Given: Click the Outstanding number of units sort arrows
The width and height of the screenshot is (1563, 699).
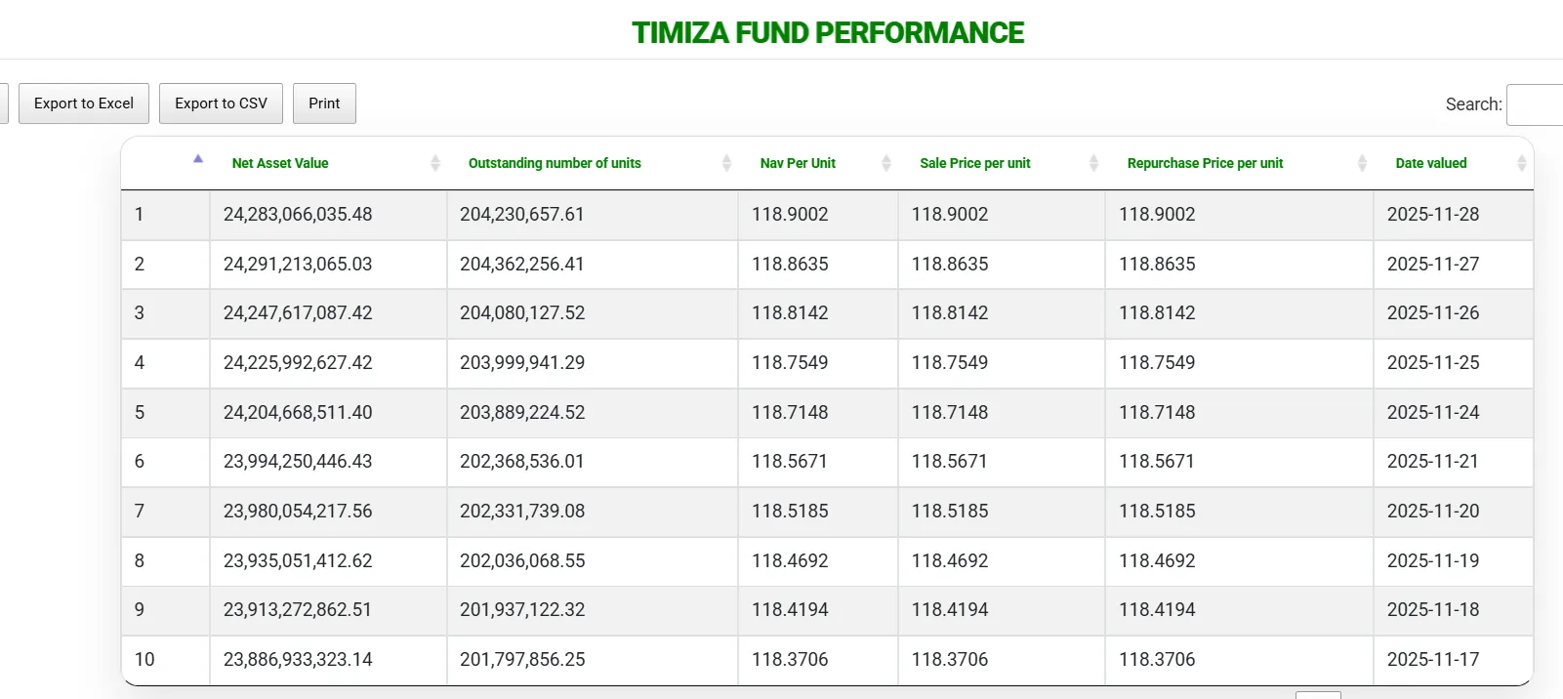Looking at the screenshot, I should click(726, 164).
